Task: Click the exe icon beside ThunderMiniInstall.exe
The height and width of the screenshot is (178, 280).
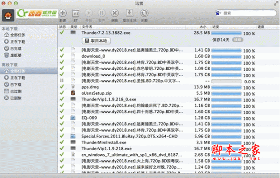Action: point(73,142)
